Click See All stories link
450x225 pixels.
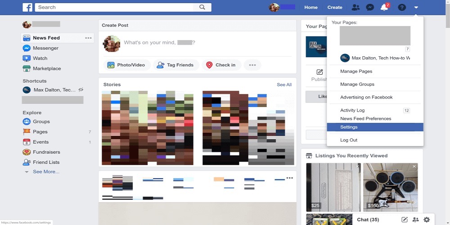[284, 85]
